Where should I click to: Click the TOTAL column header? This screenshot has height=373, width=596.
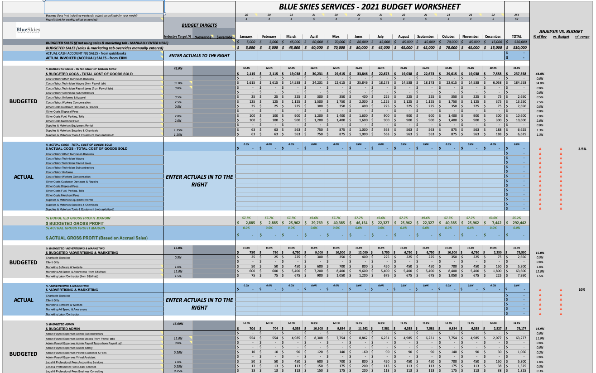click(x=516, y=36)
